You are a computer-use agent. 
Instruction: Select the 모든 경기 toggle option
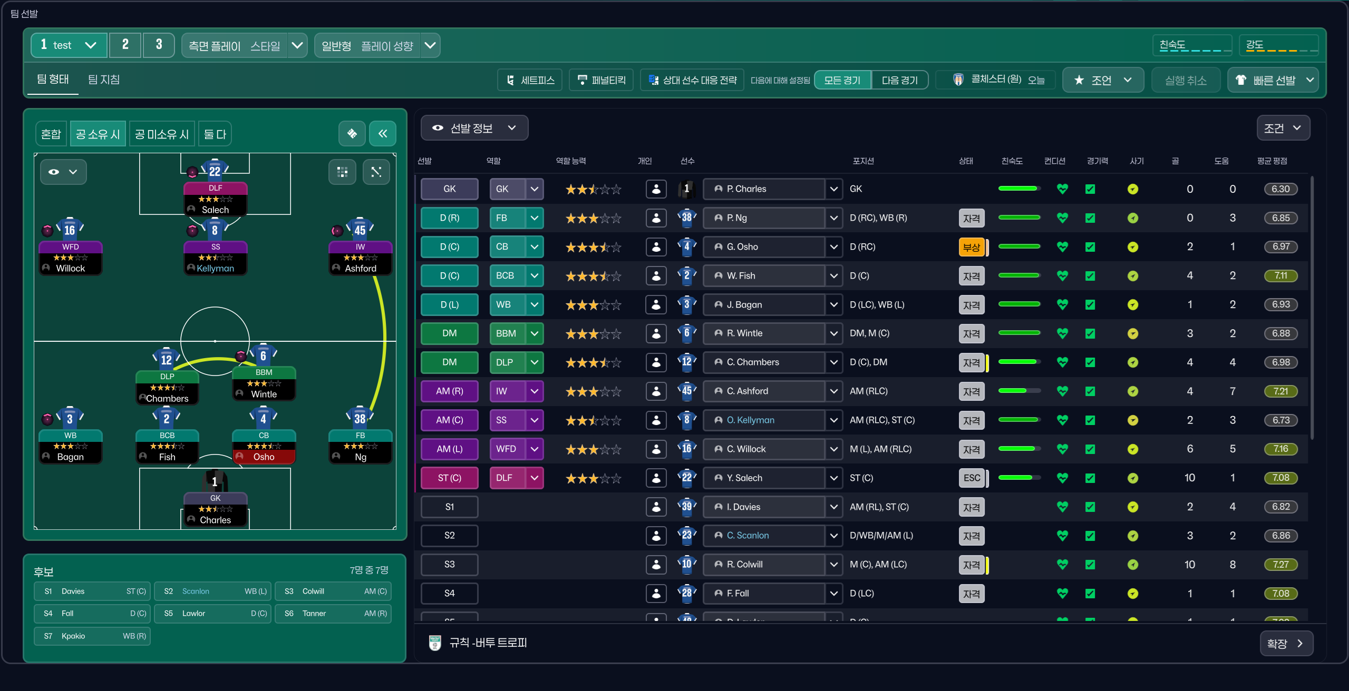(x=842, y=80)
